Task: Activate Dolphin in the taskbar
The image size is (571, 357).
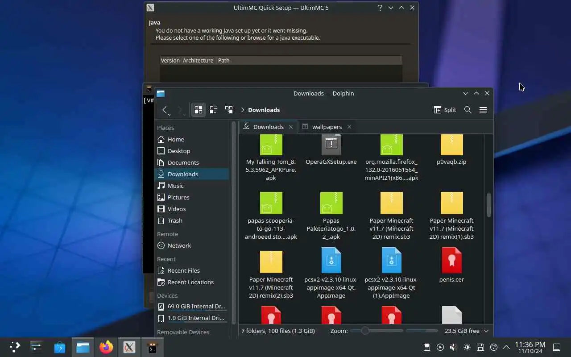Action: (83, 347)
